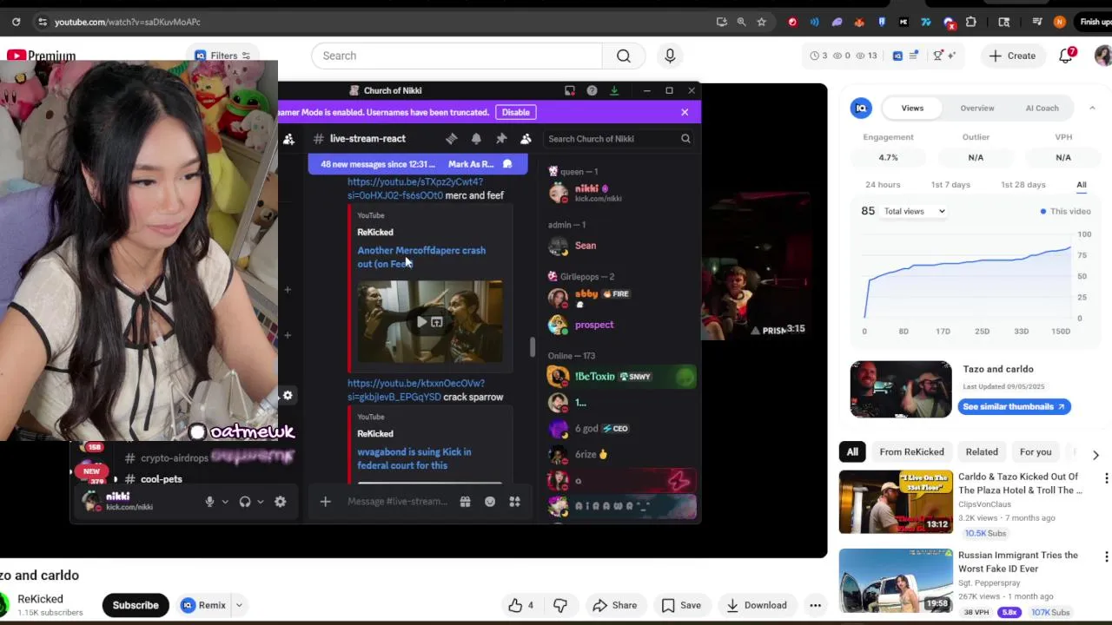Select Views tab in vidIQ panel
Image resolution: width=1112 pixels, height=625 pixels.
pyautogui.click(x=912, y=108)
